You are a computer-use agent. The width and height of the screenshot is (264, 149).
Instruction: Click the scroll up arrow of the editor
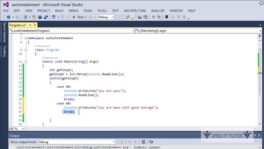click(259, 41)
